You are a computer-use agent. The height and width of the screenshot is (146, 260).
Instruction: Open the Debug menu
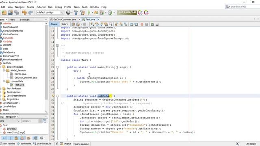point(58,7)
